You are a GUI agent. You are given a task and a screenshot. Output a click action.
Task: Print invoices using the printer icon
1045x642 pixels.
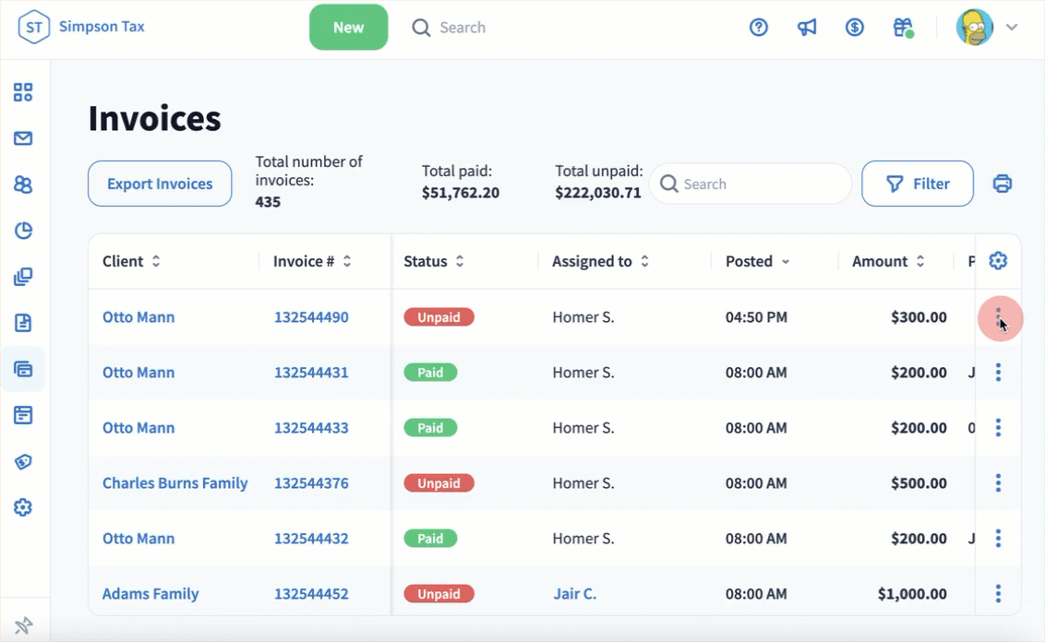click(x=1003, y=184)
